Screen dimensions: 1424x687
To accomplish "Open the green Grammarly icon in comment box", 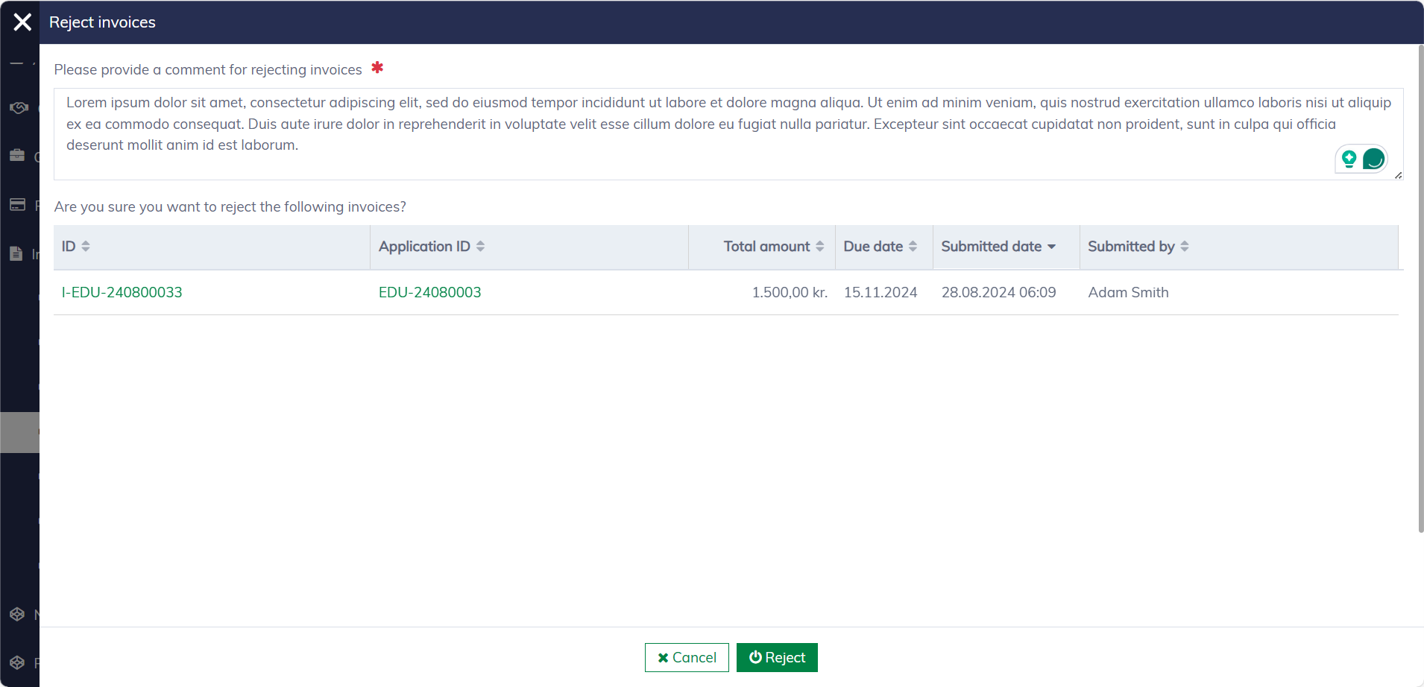I will [x=1373, y=159].
